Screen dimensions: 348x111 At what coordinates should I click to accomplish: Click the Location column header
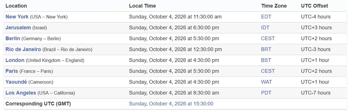click(16, 6)
